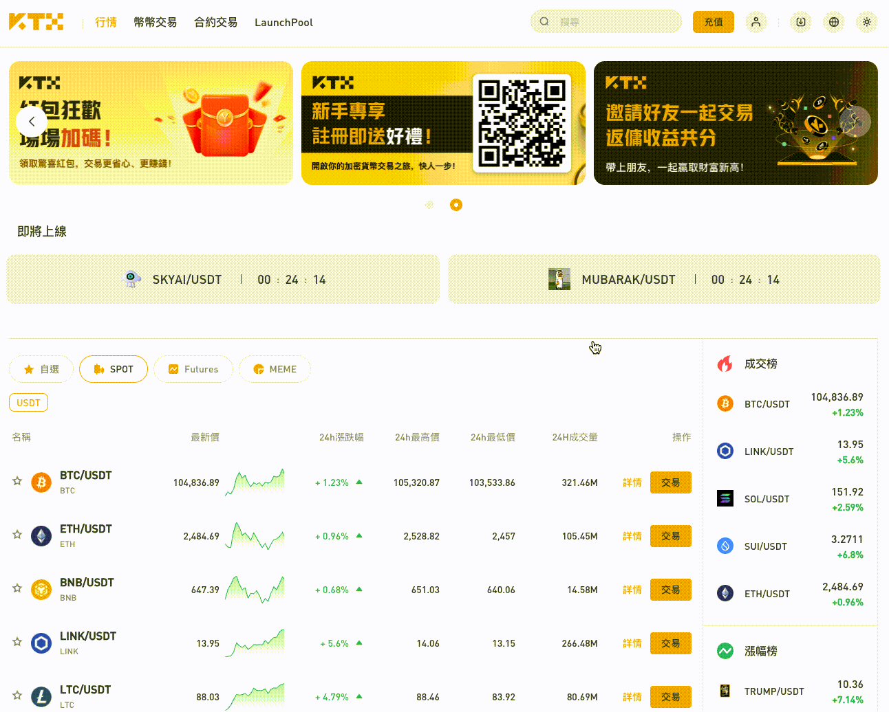The height and width of the screenshot is (712, 889).
Task: Click the ETH/USDT mini price chart
Action: (x=255, y=535)
